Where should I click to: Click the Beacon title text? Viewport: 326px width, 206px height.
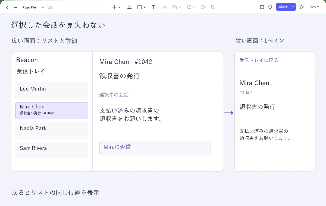pos(27,60)
